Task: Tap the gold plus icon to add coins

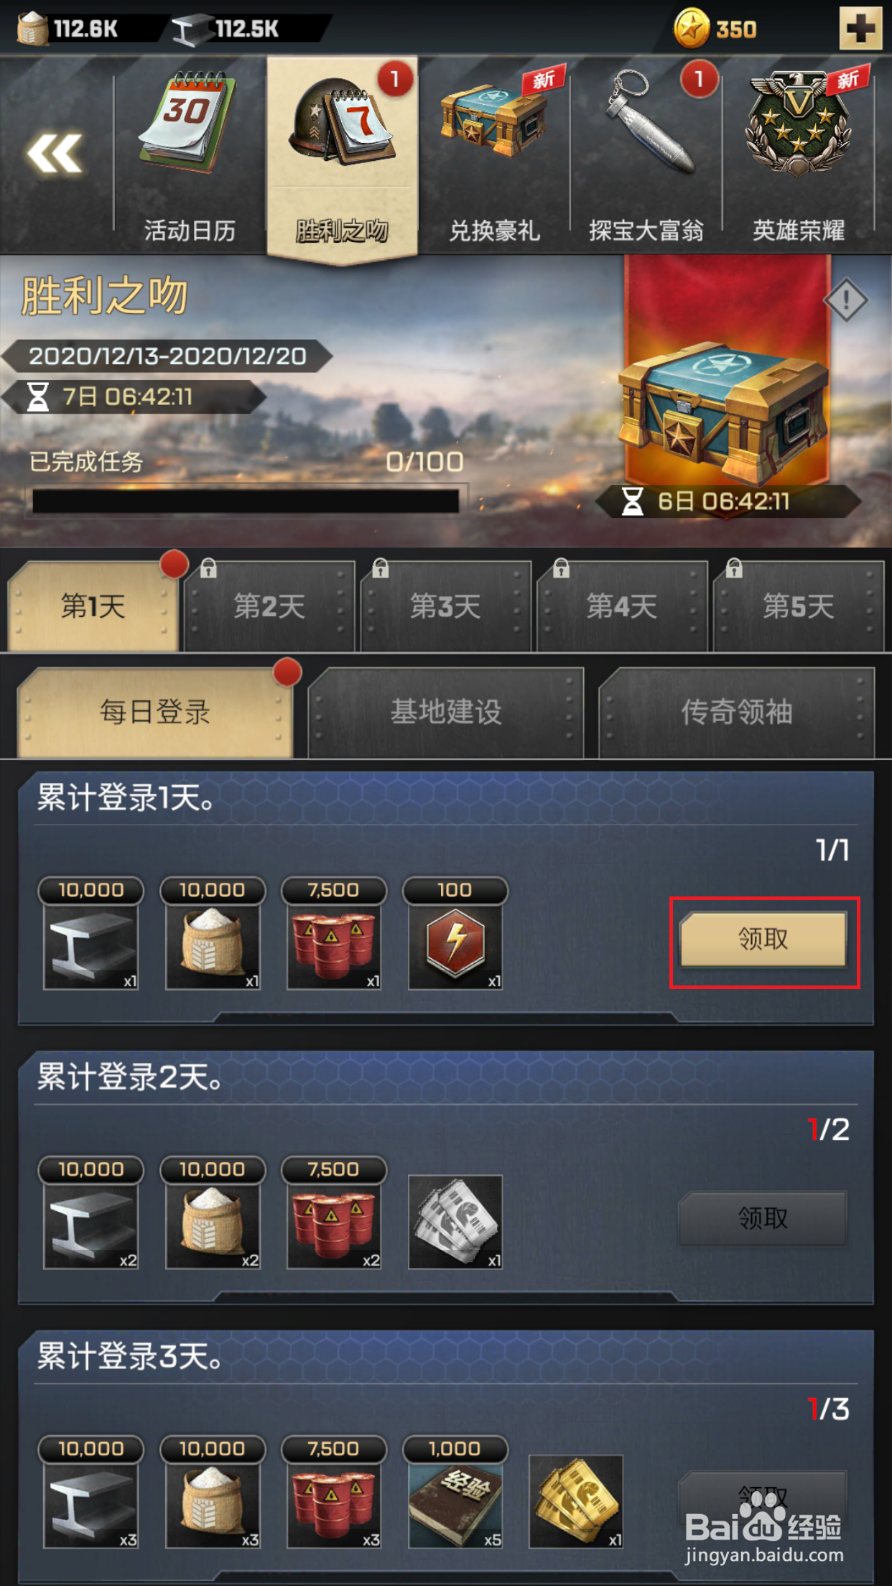Action: 860,29
